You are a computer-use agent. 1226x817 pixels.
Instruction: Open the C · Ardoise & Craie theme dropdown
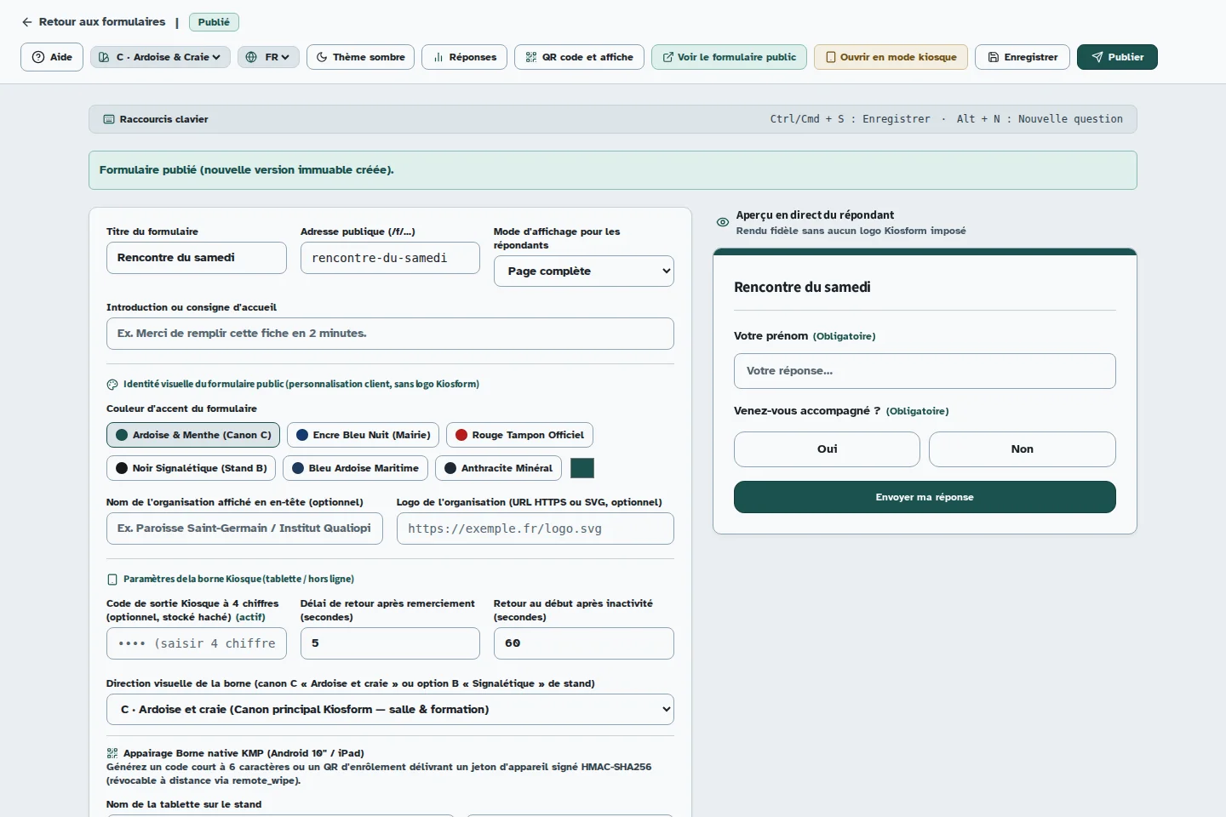(x=160, y=57)
